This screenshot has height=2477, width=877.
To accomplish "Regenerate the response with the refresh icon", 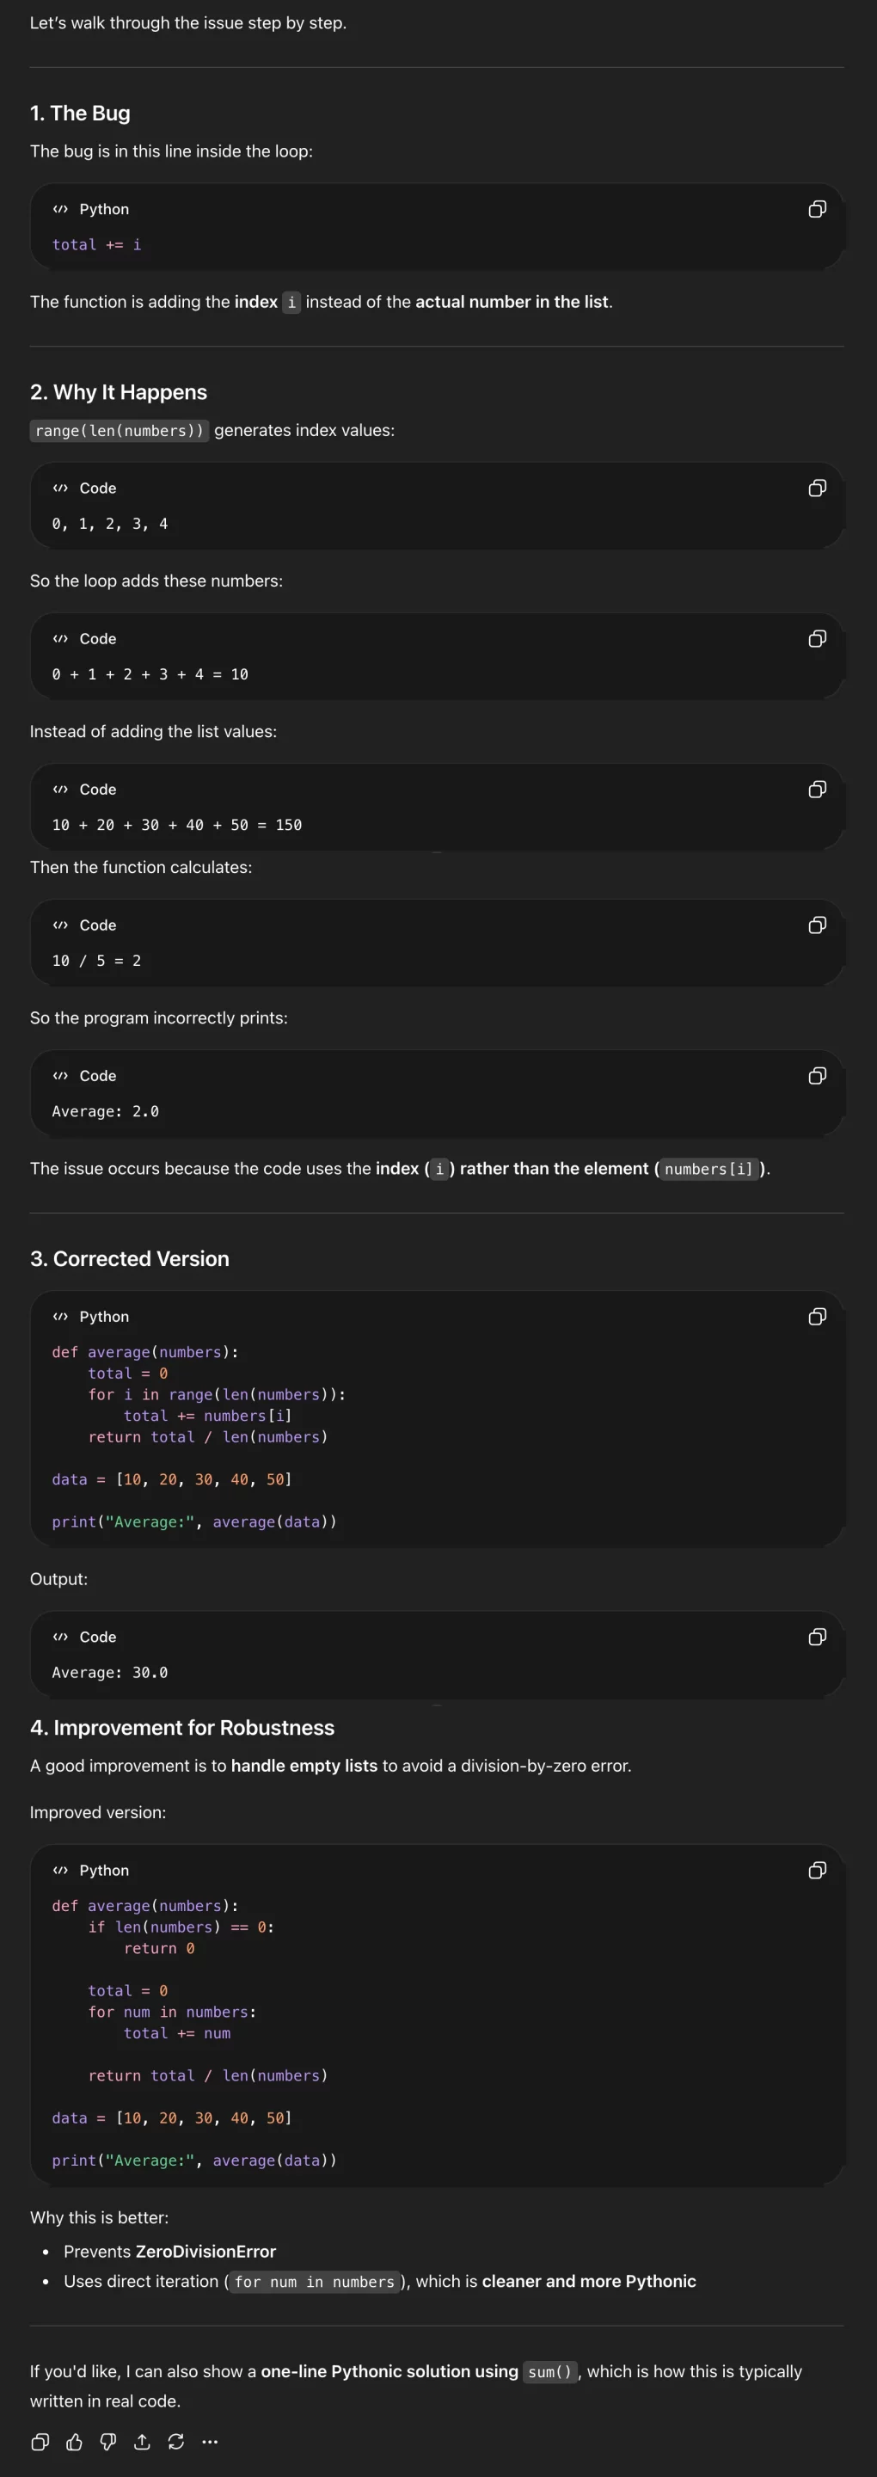I will coord(176,2442).
